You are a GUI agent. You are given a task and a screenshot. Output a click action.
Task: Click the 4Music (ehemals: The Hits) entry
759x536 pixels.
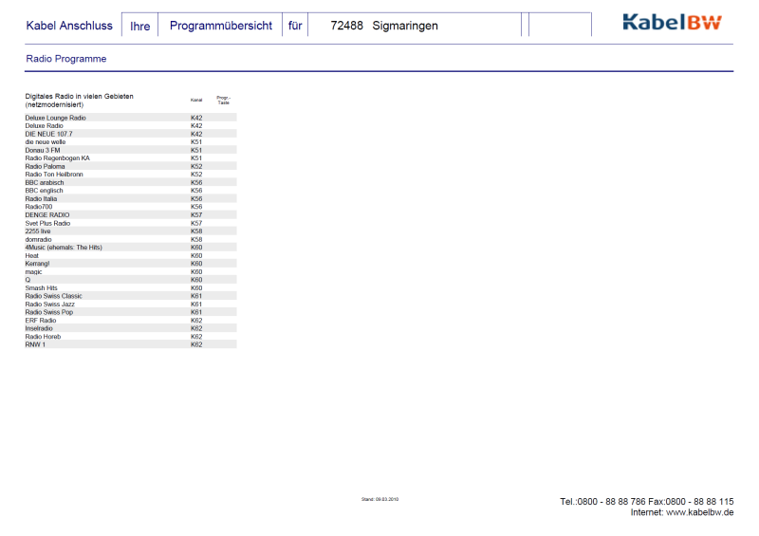coord(63,247)
